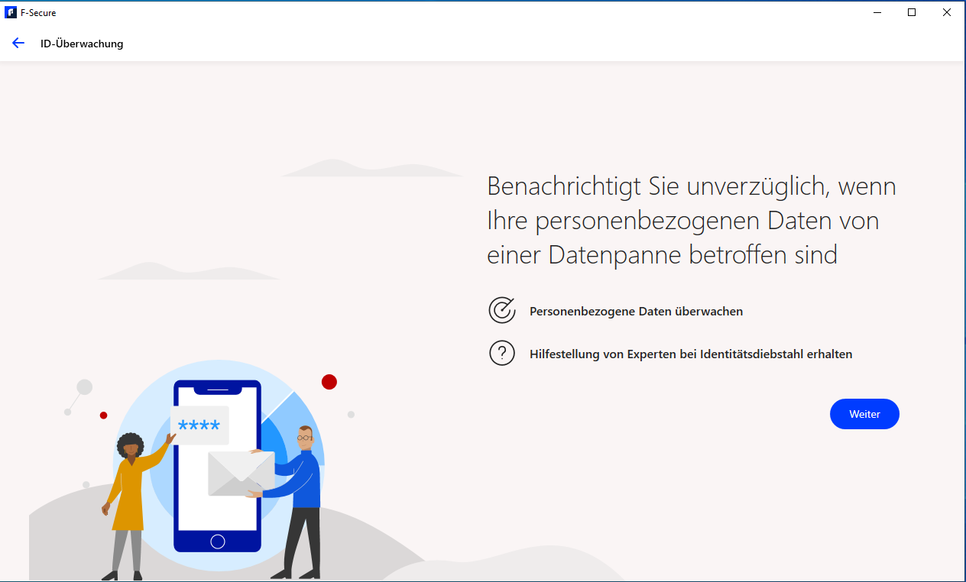Minimize the F-Secure window

click(877, 12)
